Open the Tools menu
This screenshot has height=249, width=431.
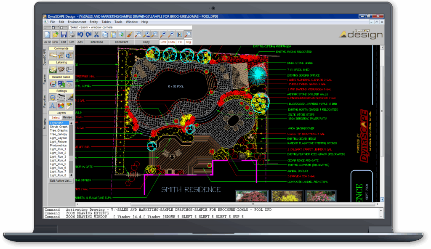click(x=118, y=22)
